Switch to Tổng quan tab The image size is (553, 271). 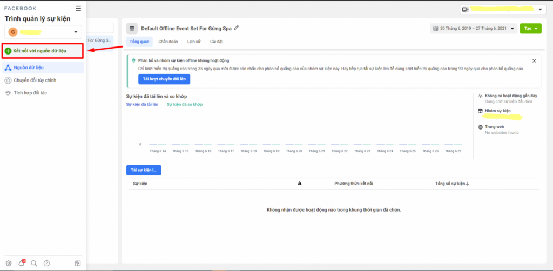[139, 42]
